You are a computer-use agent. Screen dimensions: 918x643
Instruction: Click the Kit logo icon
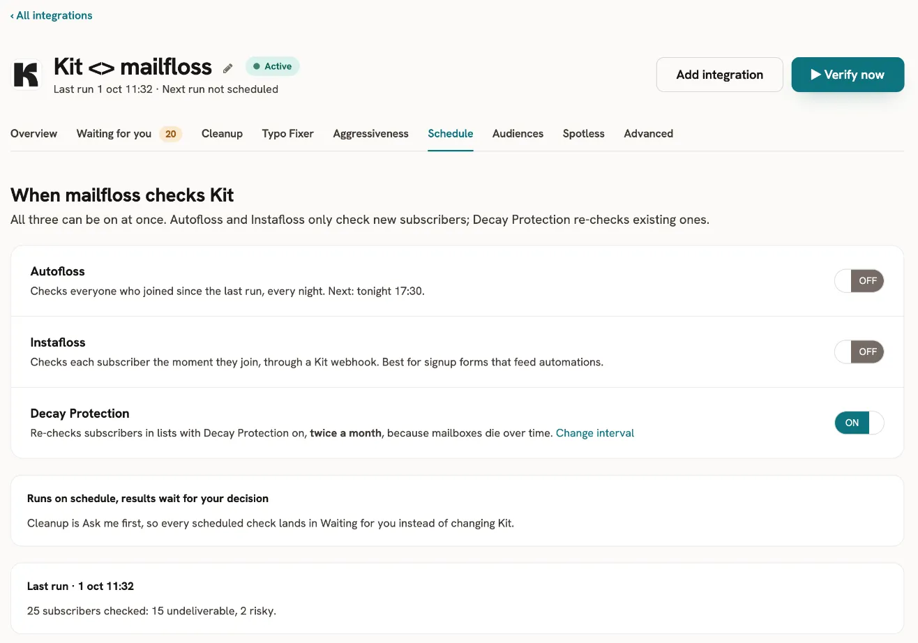tap(27, 75)
